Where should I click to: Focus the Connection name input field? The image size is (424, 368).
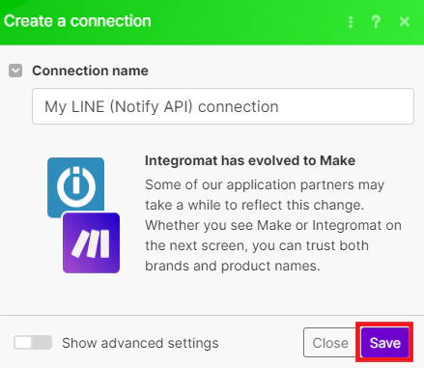223,106
